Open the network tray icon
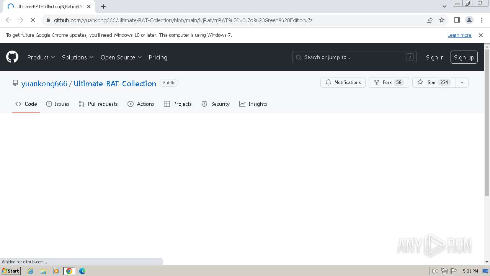This screenshot has width=490, height=276. [x=444, y=271]
